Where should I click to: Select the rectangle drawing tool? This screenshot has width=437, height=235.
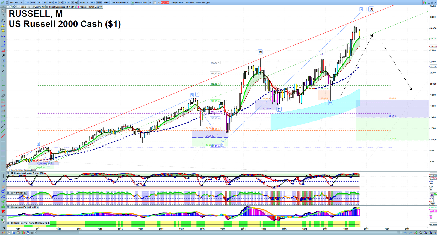click(3, 50)
